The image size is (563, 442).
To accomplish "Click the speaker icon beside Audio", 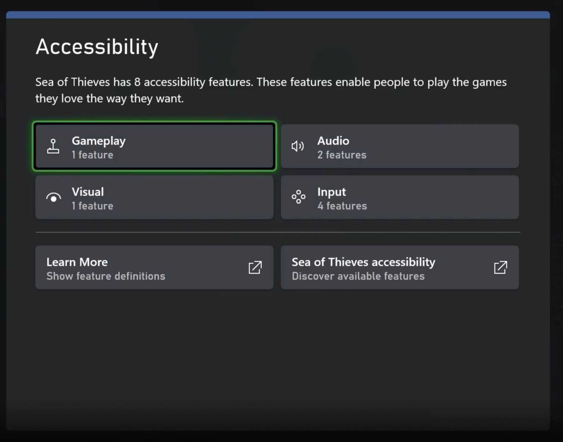I will (298, 146).
